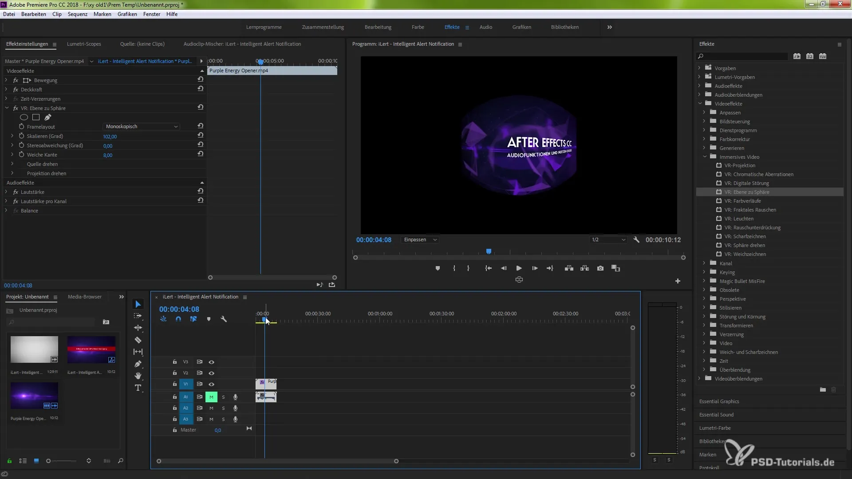The image size is (852, 479).
Task: Toggle V2 track output eye
Action: tap(212, 373)
